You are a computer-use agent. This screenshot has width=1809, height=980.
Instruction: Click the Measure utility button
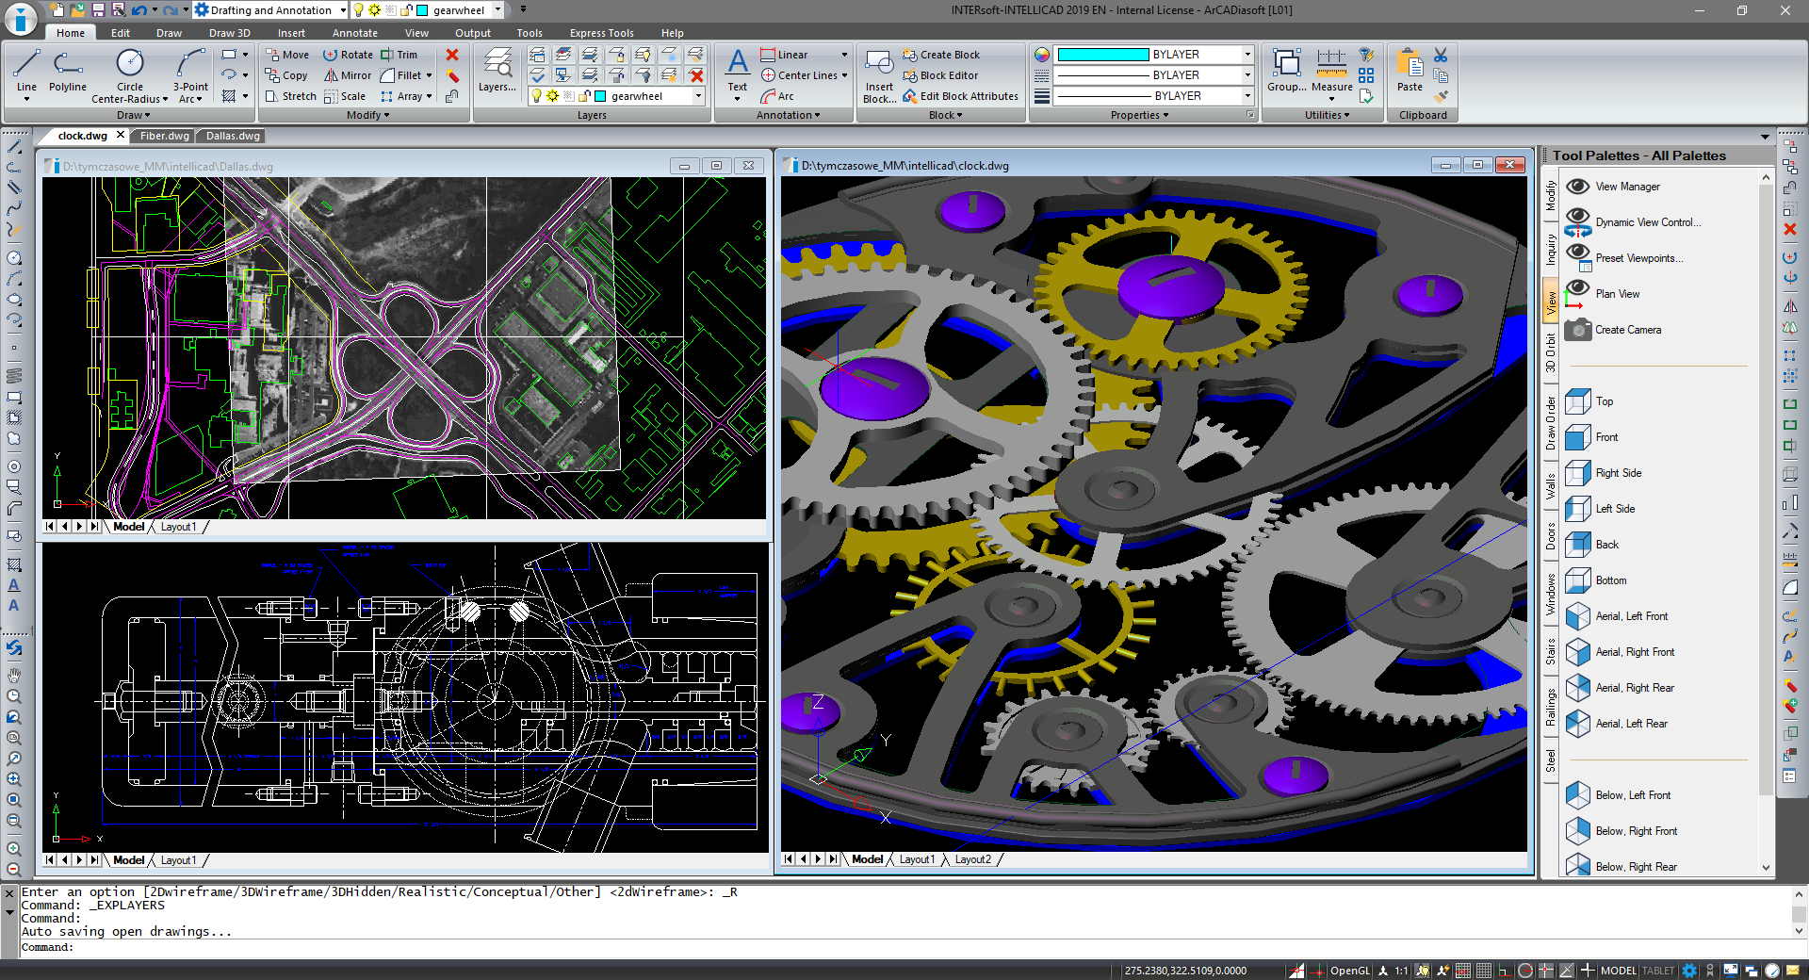click(1331, 73)
